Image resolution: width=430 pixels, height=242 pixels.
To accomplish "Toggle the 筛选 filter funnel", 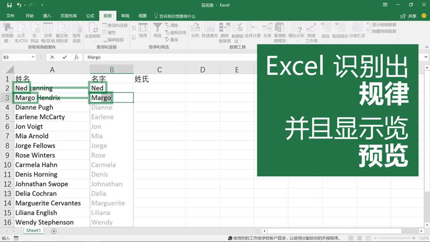I will pyautogui.click(x=157, y=30).
